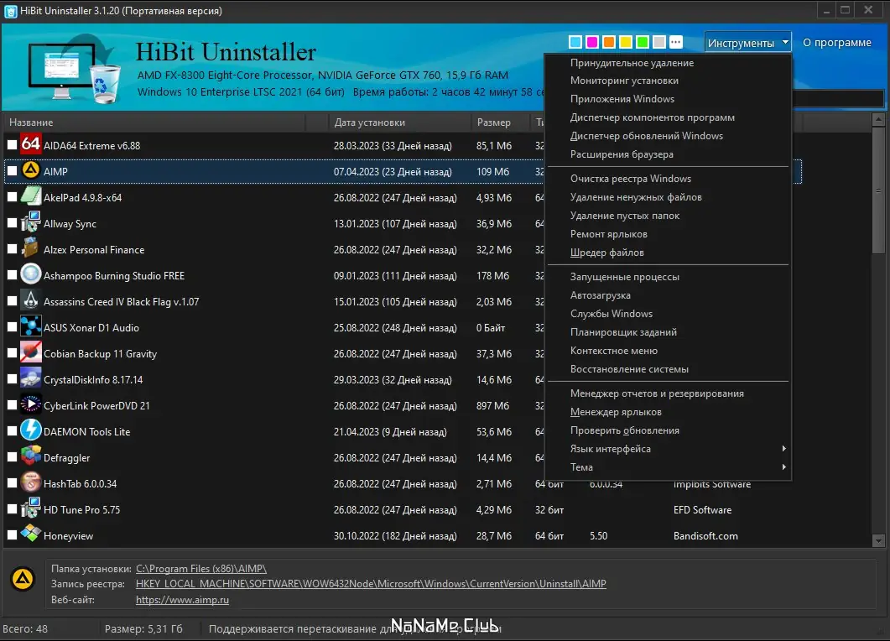Click the Assassins Creed IV Black Flag icon
This screenshot has height=641, width=890.
tap(31, 300)
